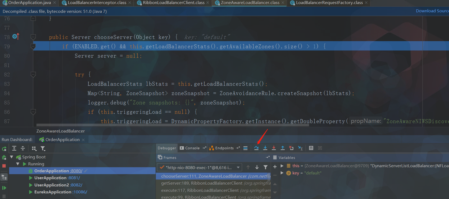Click the remove watch minus icon

pos(275,175)
